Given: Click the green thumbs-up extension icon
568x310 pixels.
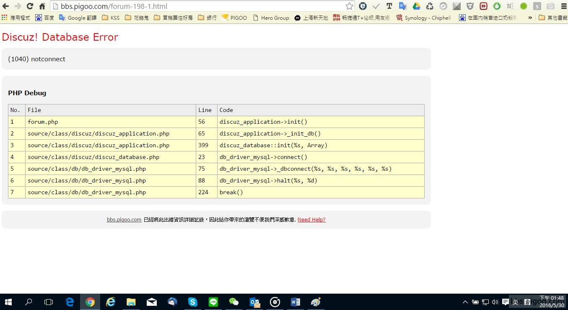Looking at the screenshot, I should [x=497, y=6].
